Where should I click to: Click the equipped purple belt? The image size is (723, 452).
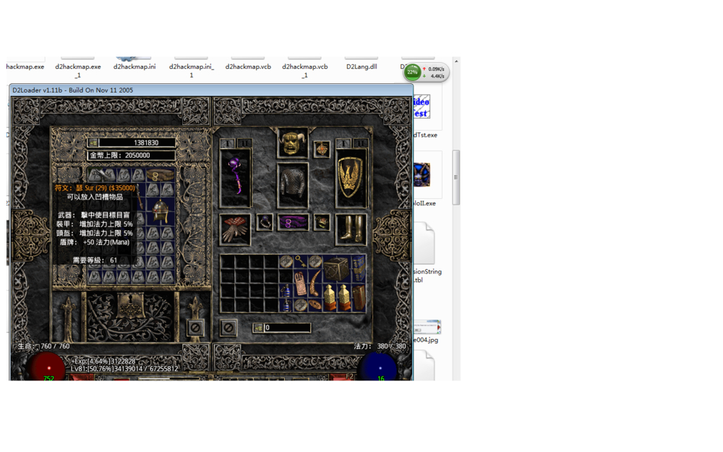[293, 222]
